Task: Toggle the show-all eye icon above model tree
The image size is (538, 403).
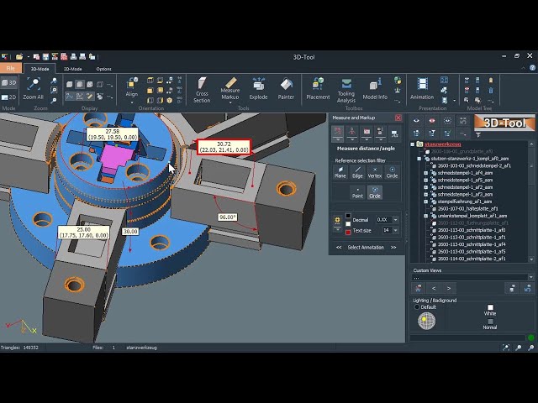Action: (416, 121)
